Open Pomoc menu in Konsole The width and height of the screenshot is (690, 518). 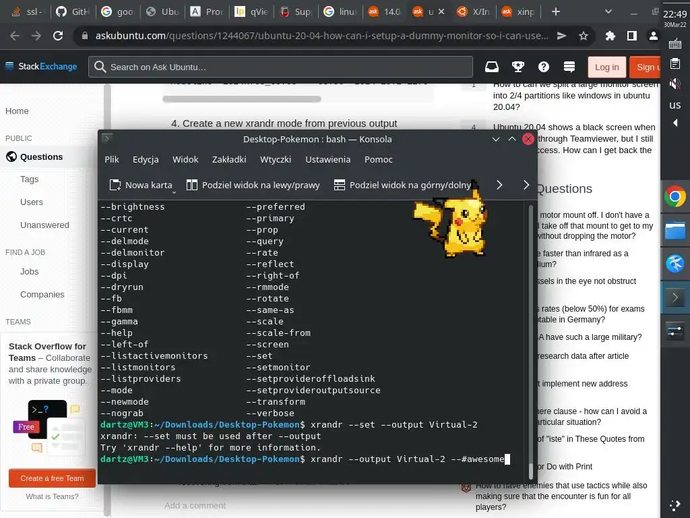(379, 159)
